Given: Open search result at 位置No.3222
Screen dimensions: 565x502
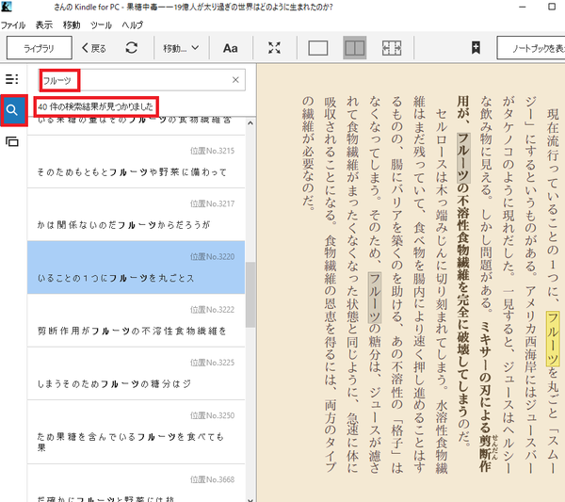Looking at the screenshot, I should coord(137,321).
